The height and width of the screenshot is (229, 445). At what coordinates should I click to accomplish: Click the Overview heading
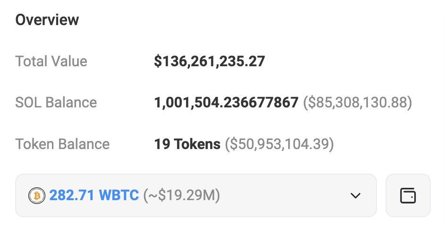[x=47, y=20]
